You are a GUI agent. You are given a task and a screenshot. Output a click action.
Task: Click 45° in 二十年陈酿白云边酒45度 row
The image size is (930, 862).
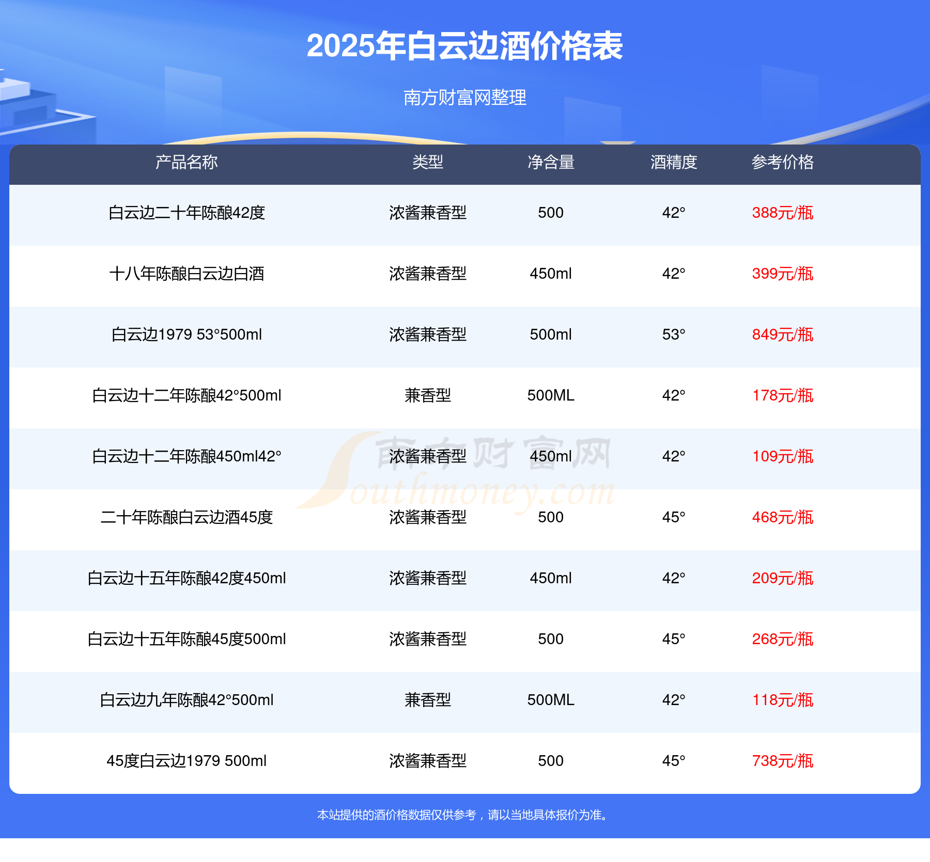click(674, 517)
